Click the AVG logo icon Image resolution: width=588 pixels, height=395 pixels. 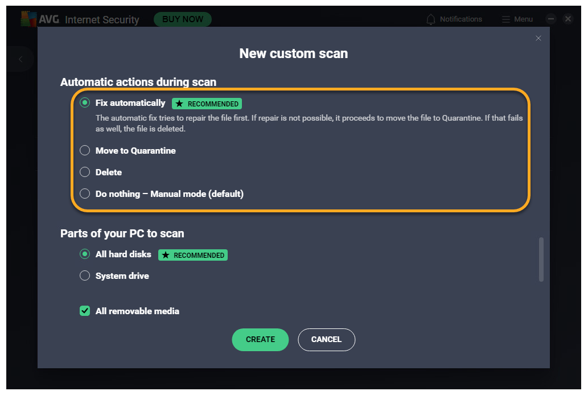point(28,19)
